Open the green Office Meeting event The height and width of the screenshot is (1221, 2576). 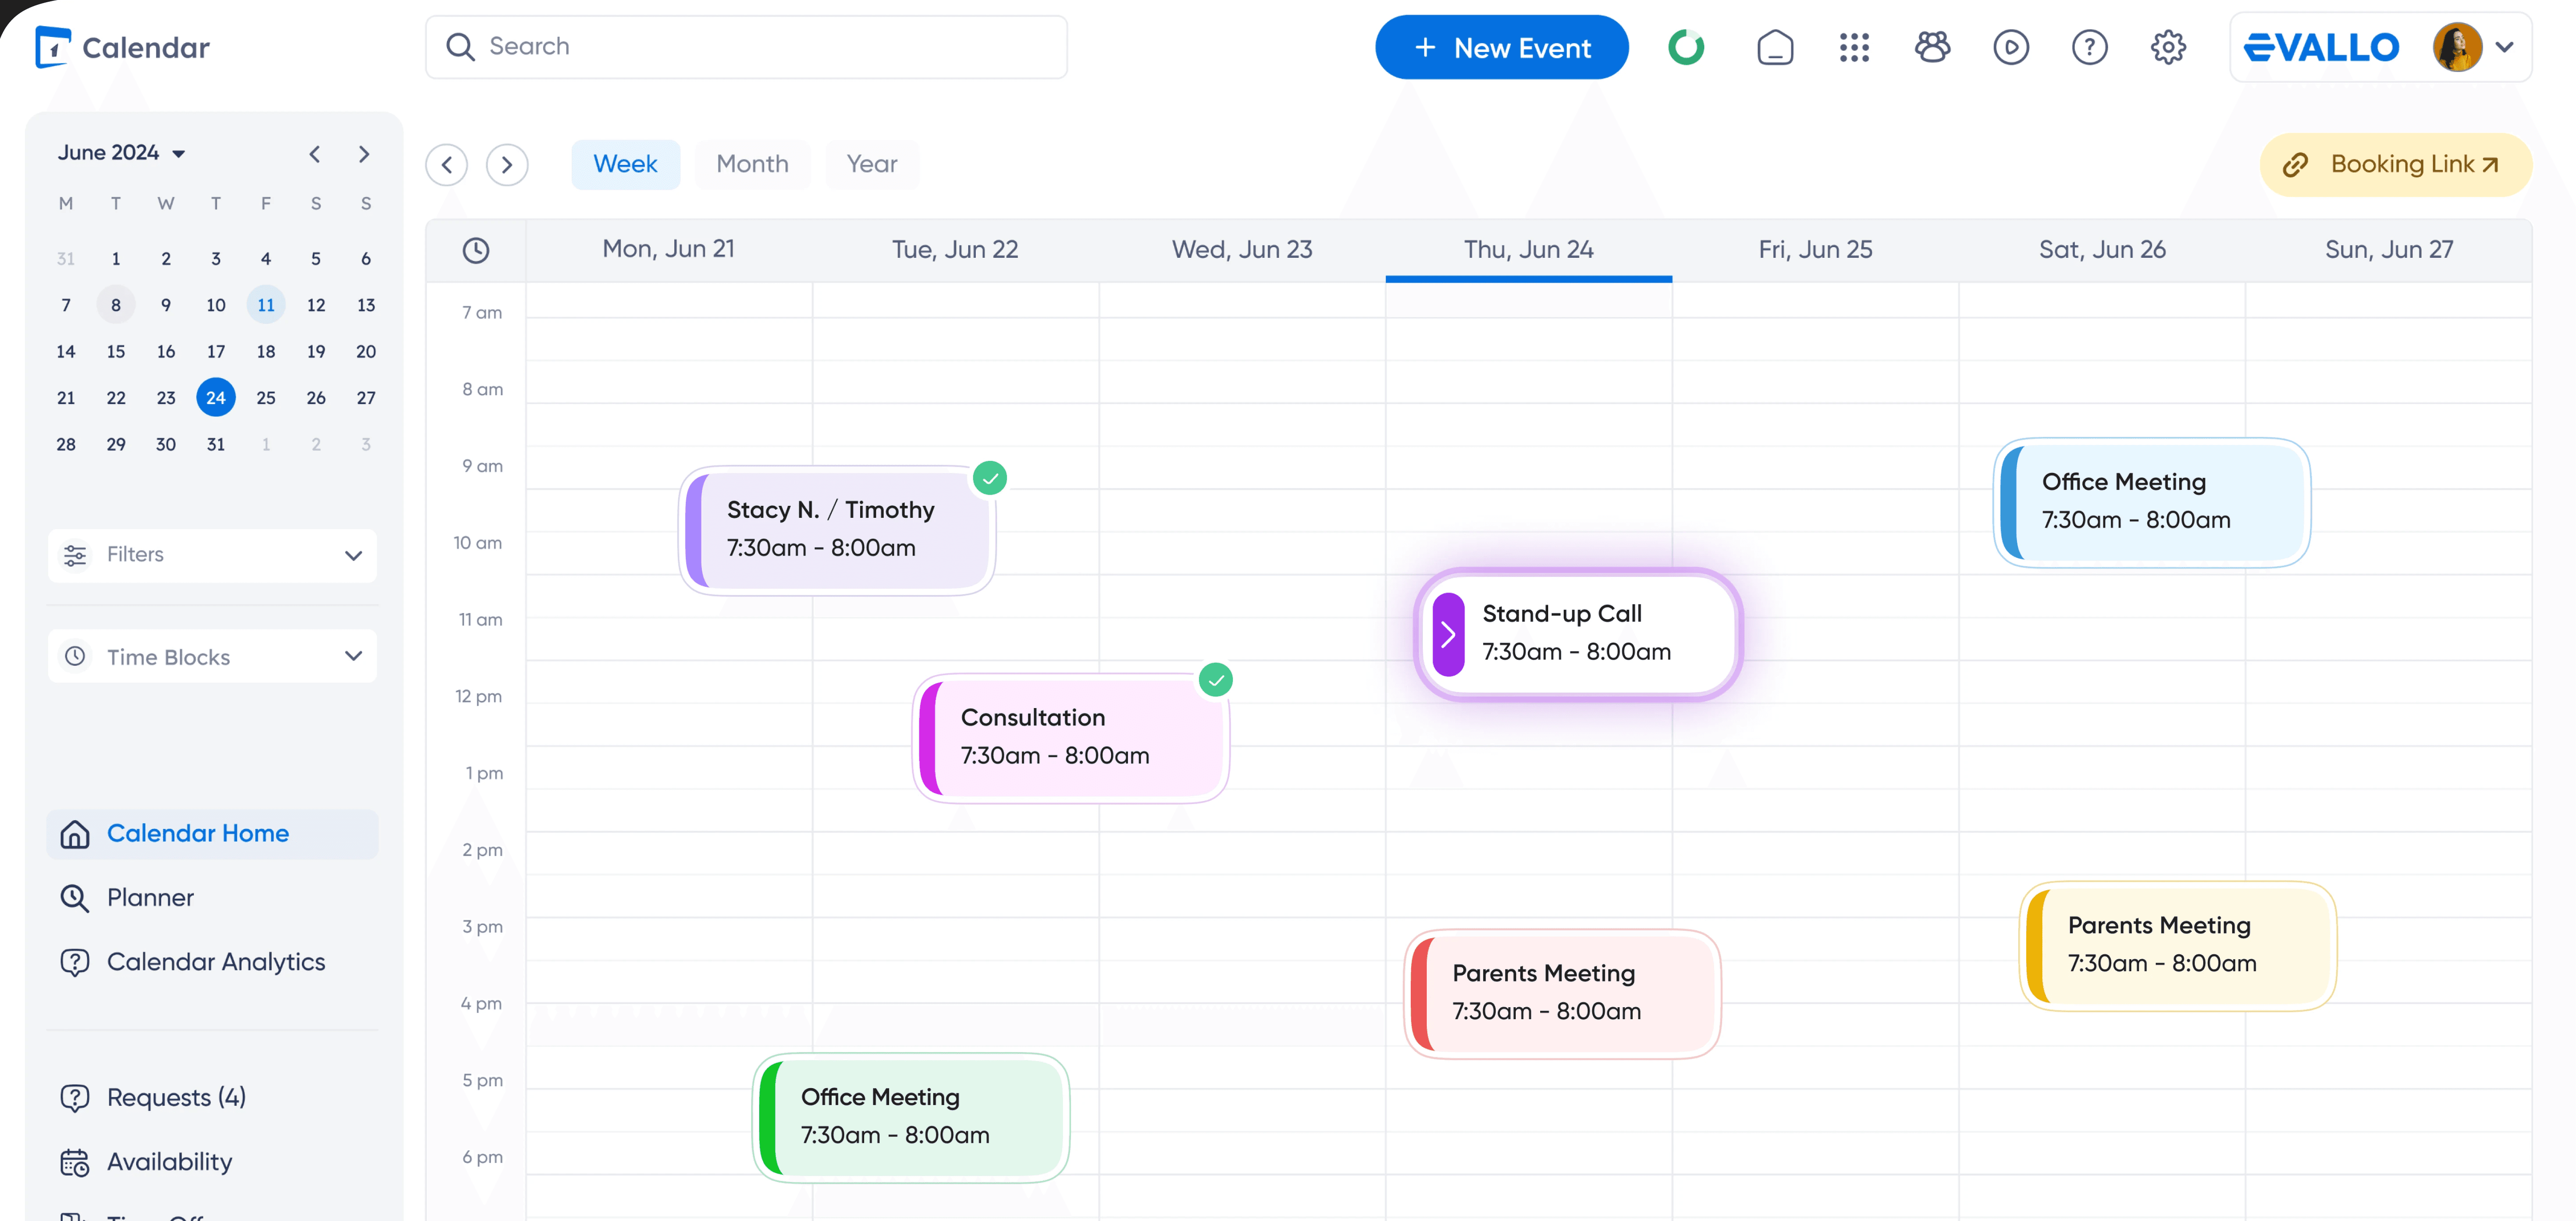click(x=911, y=1118)
